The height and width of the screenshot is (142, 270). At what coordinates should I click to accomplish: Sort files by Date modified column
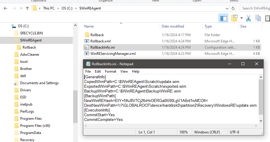tap(173, 26)
